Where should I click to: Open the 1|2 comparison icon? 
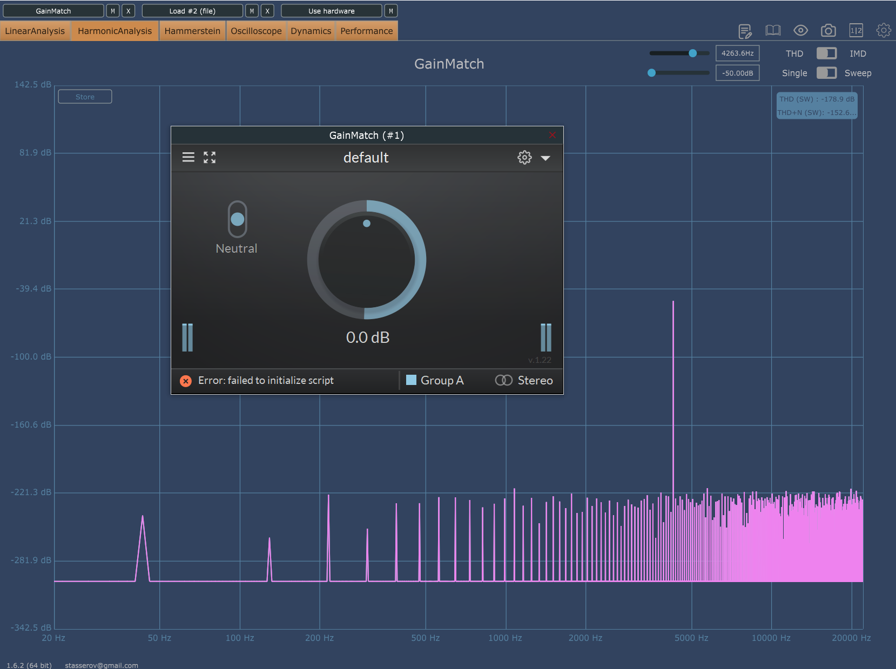coord(856,30)
